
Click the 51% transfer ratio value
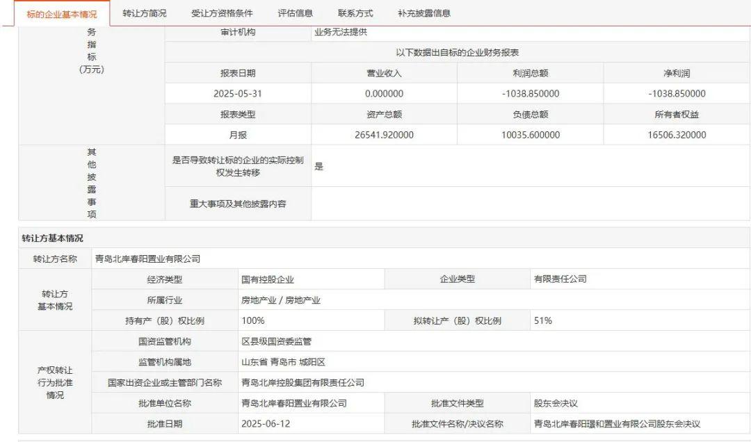(x=543, y=320)
